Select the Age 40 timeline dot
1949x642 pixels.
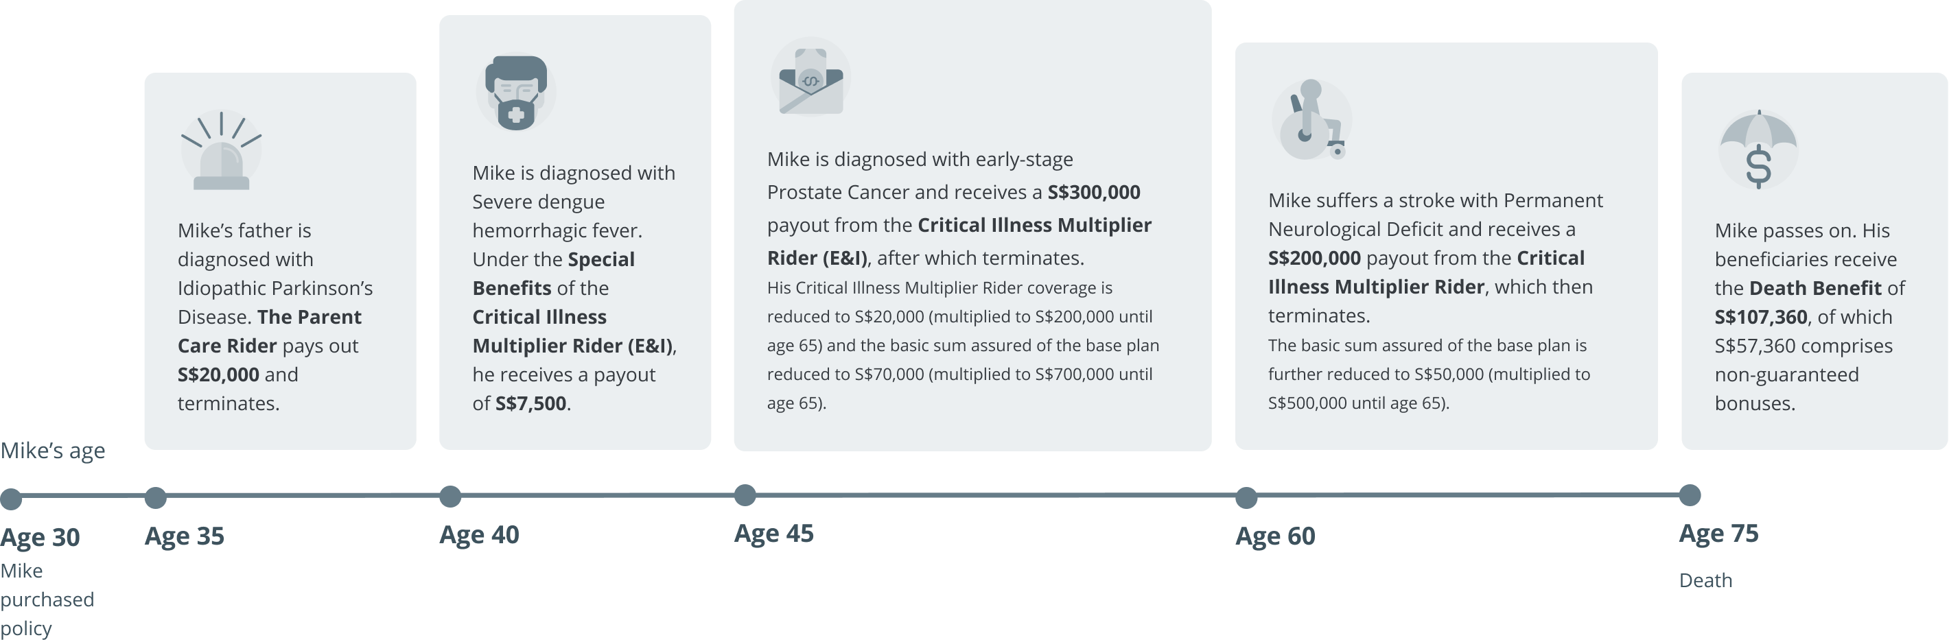coord(450,497)
